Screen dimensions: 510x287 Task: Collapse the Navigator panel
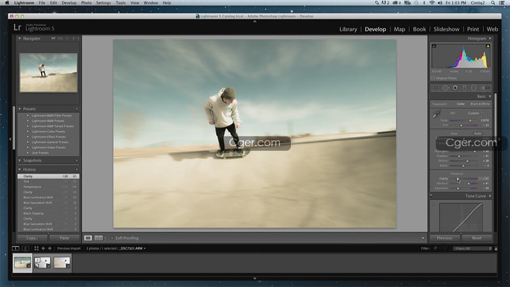[x=20, y=38]
